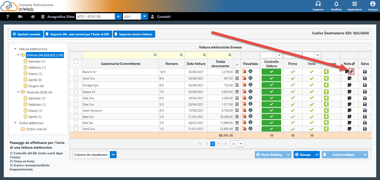The image size is (380, 180).
Task: View the invoice file icon for Omega Spa
Action: click(x=244, y=85)
